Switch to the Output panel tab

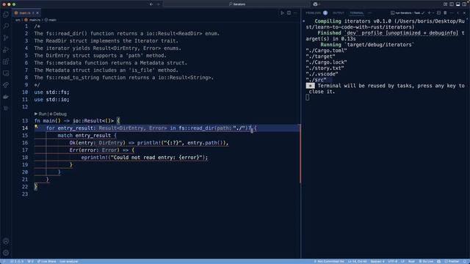[339, 13]
